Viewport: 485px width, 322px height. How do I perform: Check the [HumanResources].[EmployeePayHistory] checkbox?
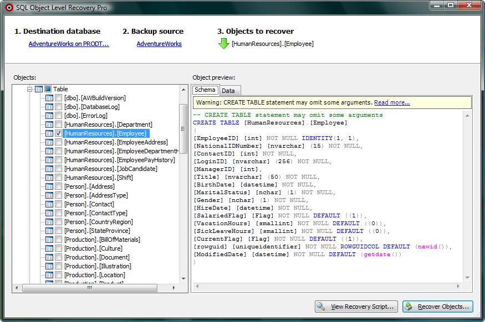[58, 160]
